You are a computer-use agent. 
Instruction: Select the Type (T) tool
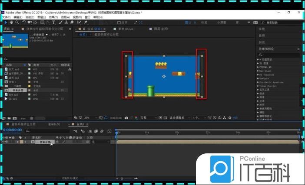[x=53, y=22]
